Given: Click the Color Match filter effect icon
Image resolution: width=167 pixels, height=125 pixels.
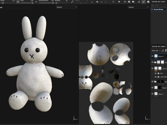Looking at the screenshot, I should [x=158, y=77].
